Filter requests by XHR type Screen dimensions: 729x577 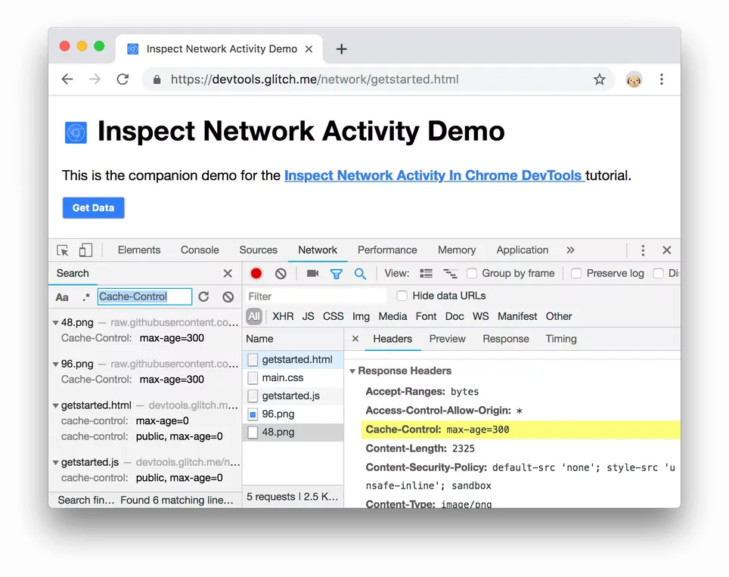[x=283, y=317]
